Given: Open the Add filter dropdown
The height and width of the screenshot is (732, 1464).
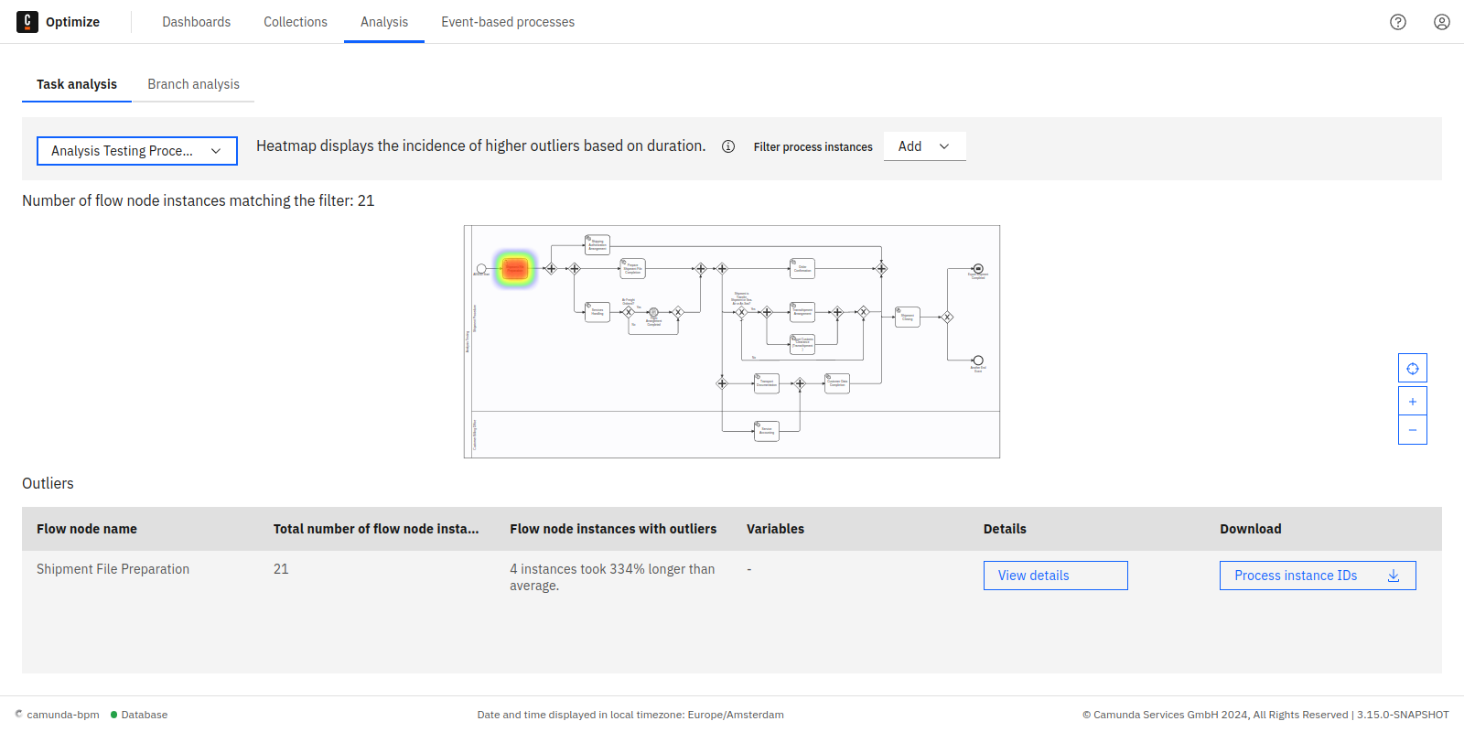Looking at the screenshot, I should [924, 146].
